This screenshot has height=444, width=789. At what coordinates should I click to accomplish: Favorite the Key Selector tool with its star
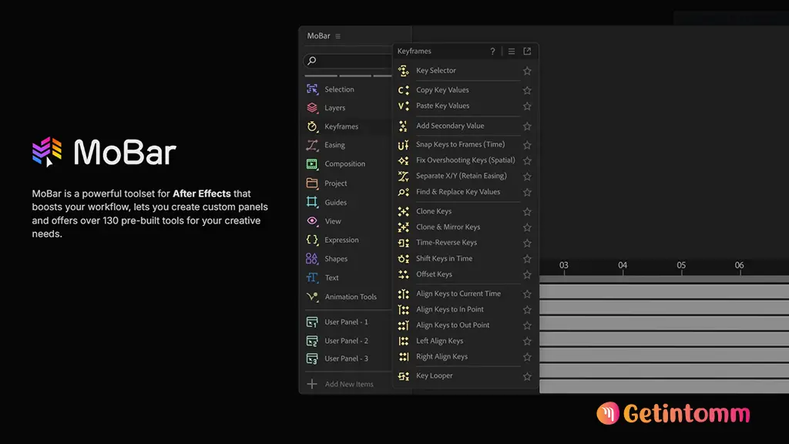pos(527,71)
